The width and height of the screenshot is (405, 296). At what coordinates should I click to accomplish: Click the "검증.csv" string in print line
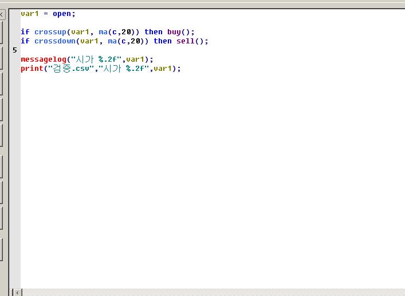[x=71, y=69]
